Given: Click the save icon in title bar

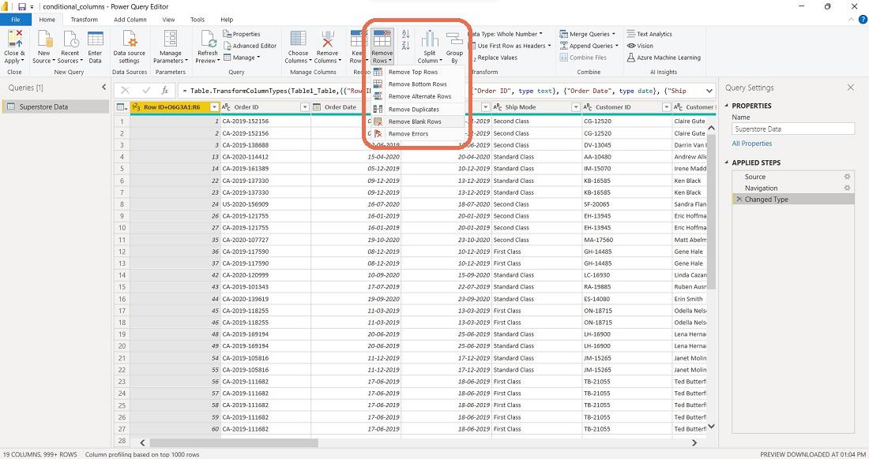Looking at the screenshot, I should tap(21, 6).
